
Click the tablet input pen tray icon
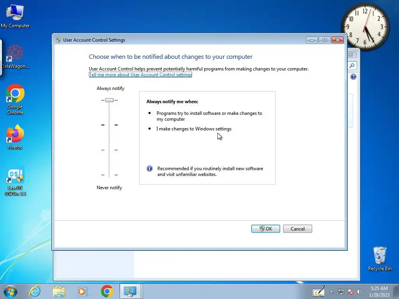[319, 291]
